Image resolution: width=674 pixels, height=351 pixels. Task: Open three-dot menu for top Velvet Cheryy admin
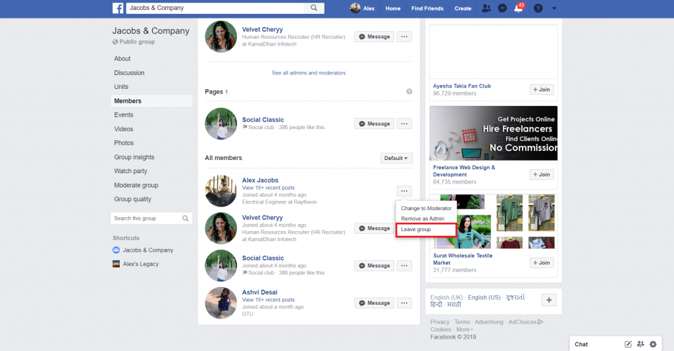click(x=404, y=37)
